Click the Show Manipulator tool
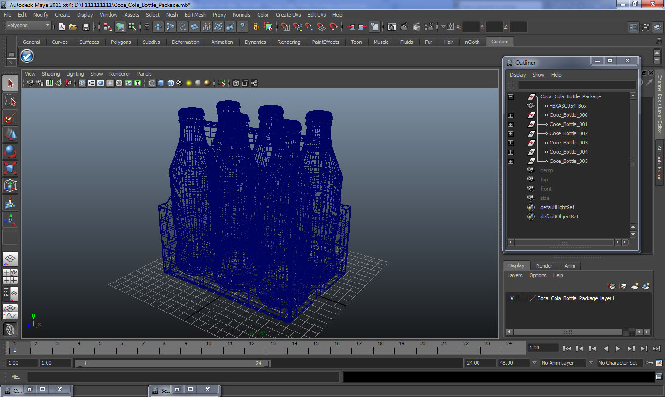This screenshot has width=665, height=397. pos(10,220)
